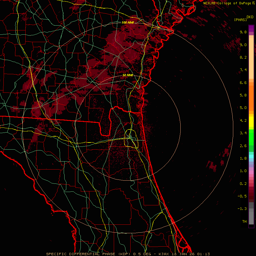Click the 5.8 color scale value
The image size is (256, 256).
[x=243, y=95]
